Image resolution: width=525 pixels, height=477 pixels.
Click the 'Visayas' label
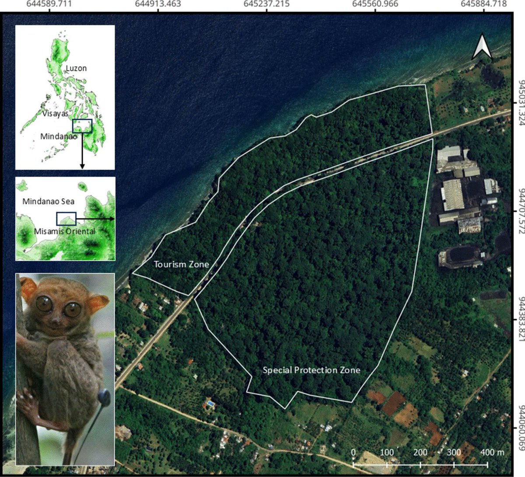coord(56,114)
